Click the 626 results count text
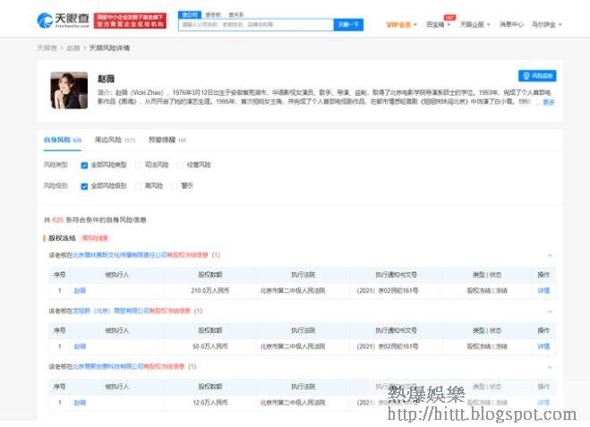This screenshot has height=427, width=590. pyautogui.click(x=58, y=220)
